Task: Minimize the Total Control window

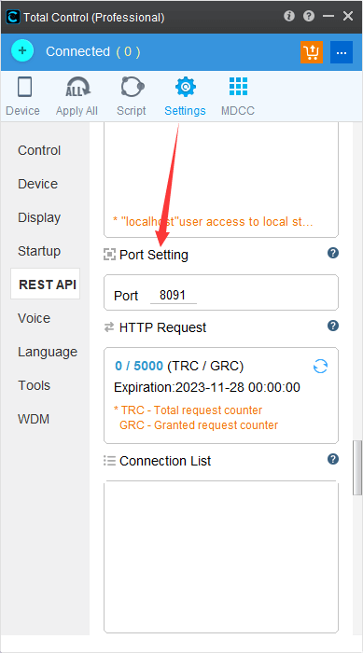Action: [x=328, y=16]
